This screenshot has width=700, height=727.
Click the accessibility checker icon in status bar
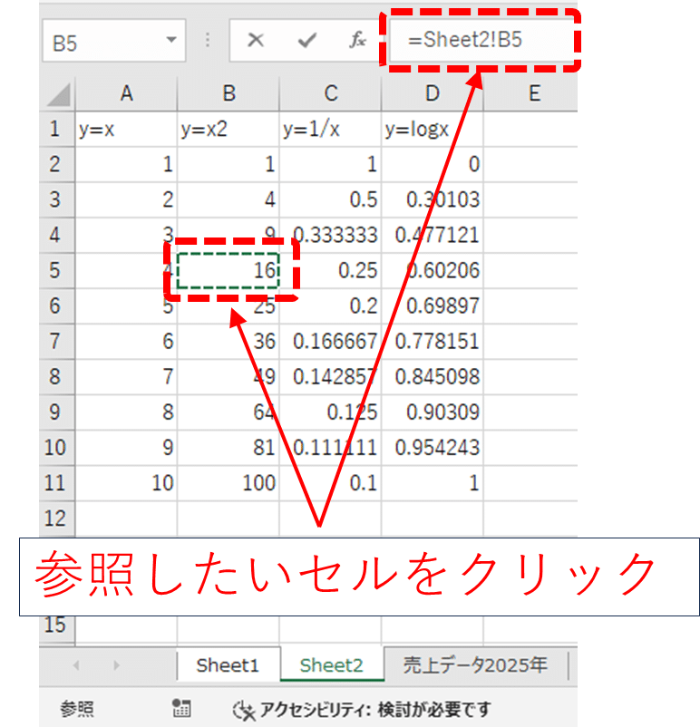[245, 709]
